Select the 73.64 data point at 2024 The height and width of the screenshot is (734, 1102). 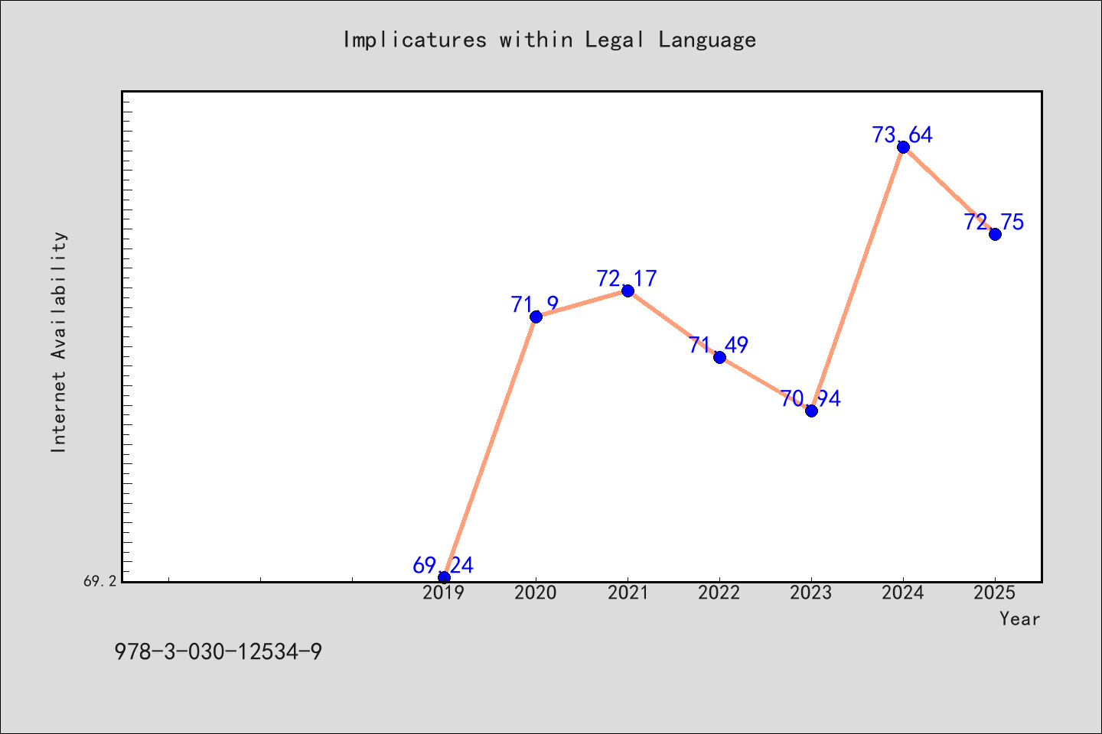pos(903,147)
